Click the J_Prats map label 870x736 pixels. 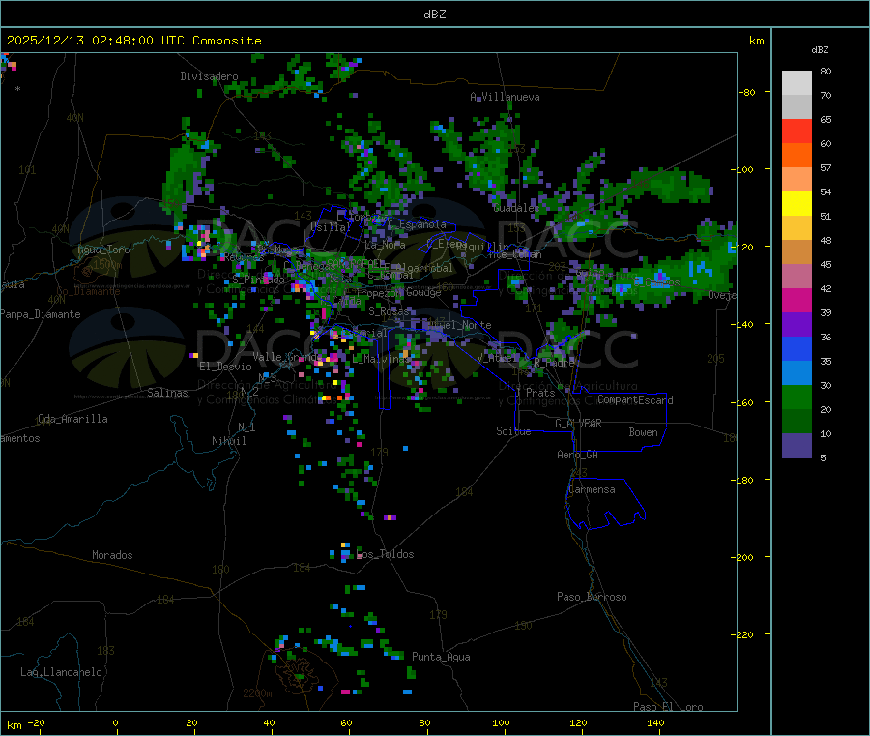(535, 393)
